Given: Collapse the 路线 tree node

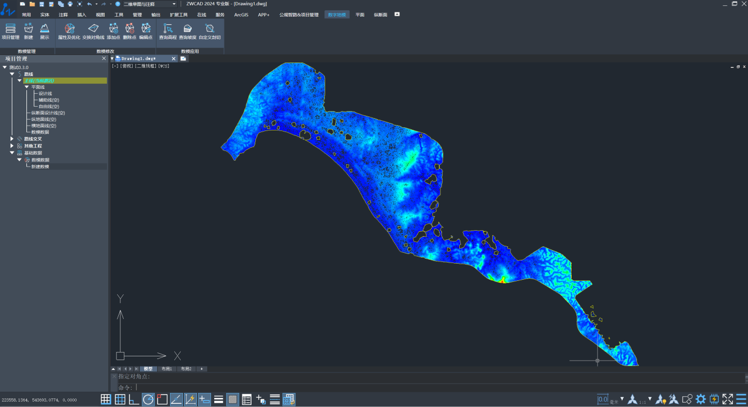Looking at the screenshot, I should tap(12, 74).
